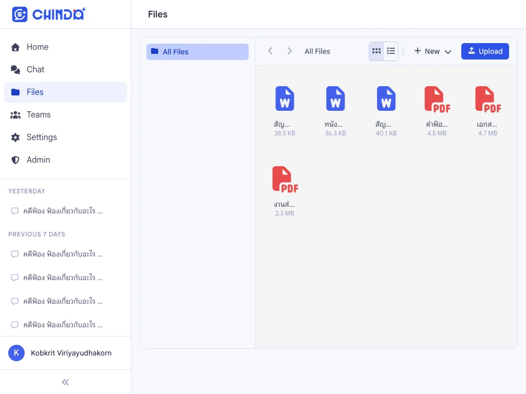Collapse the sidebar with double chevron
This screenshot has height=394, width=526.
click(x=65, y=382)
